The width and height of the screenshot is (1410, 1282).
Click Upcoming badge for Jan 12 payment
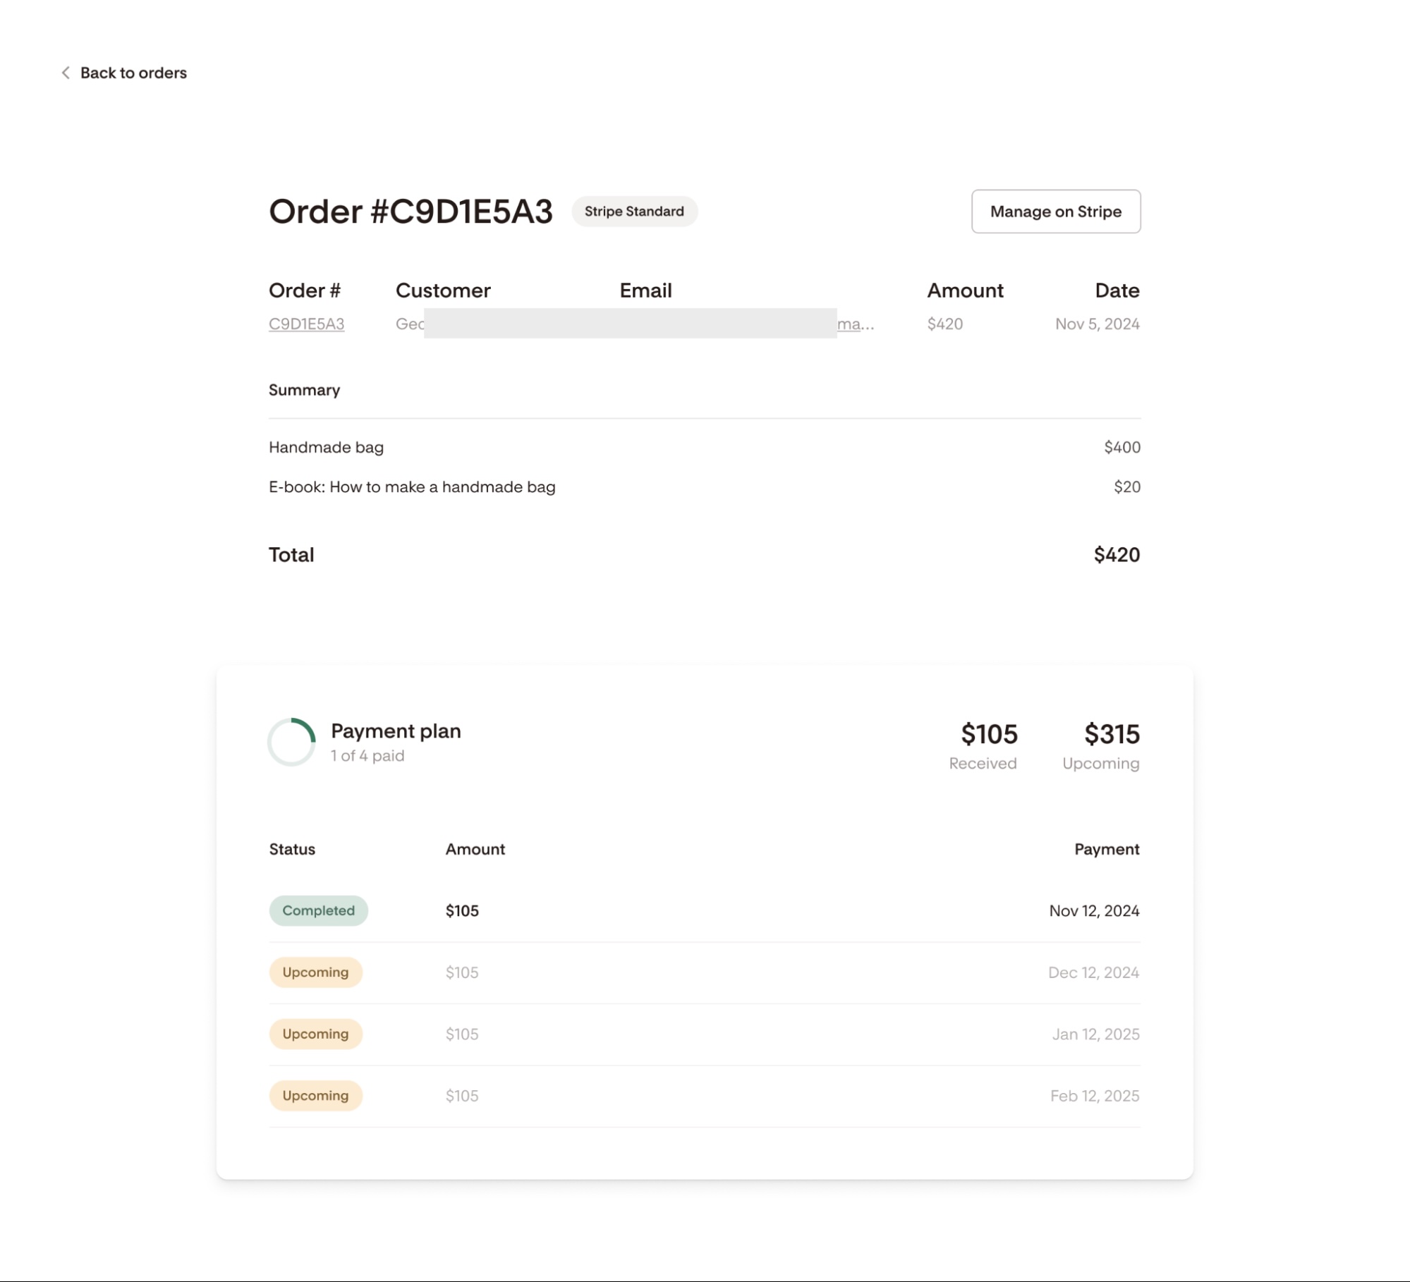[315, 1034]
